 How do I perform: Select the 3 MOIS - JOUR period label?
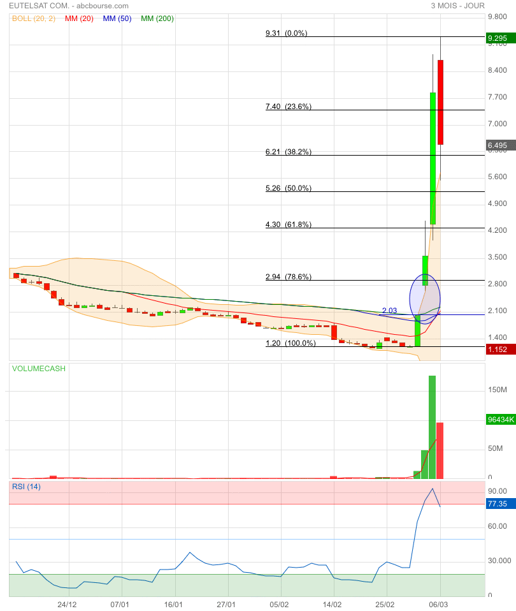[x=457, y=6]
